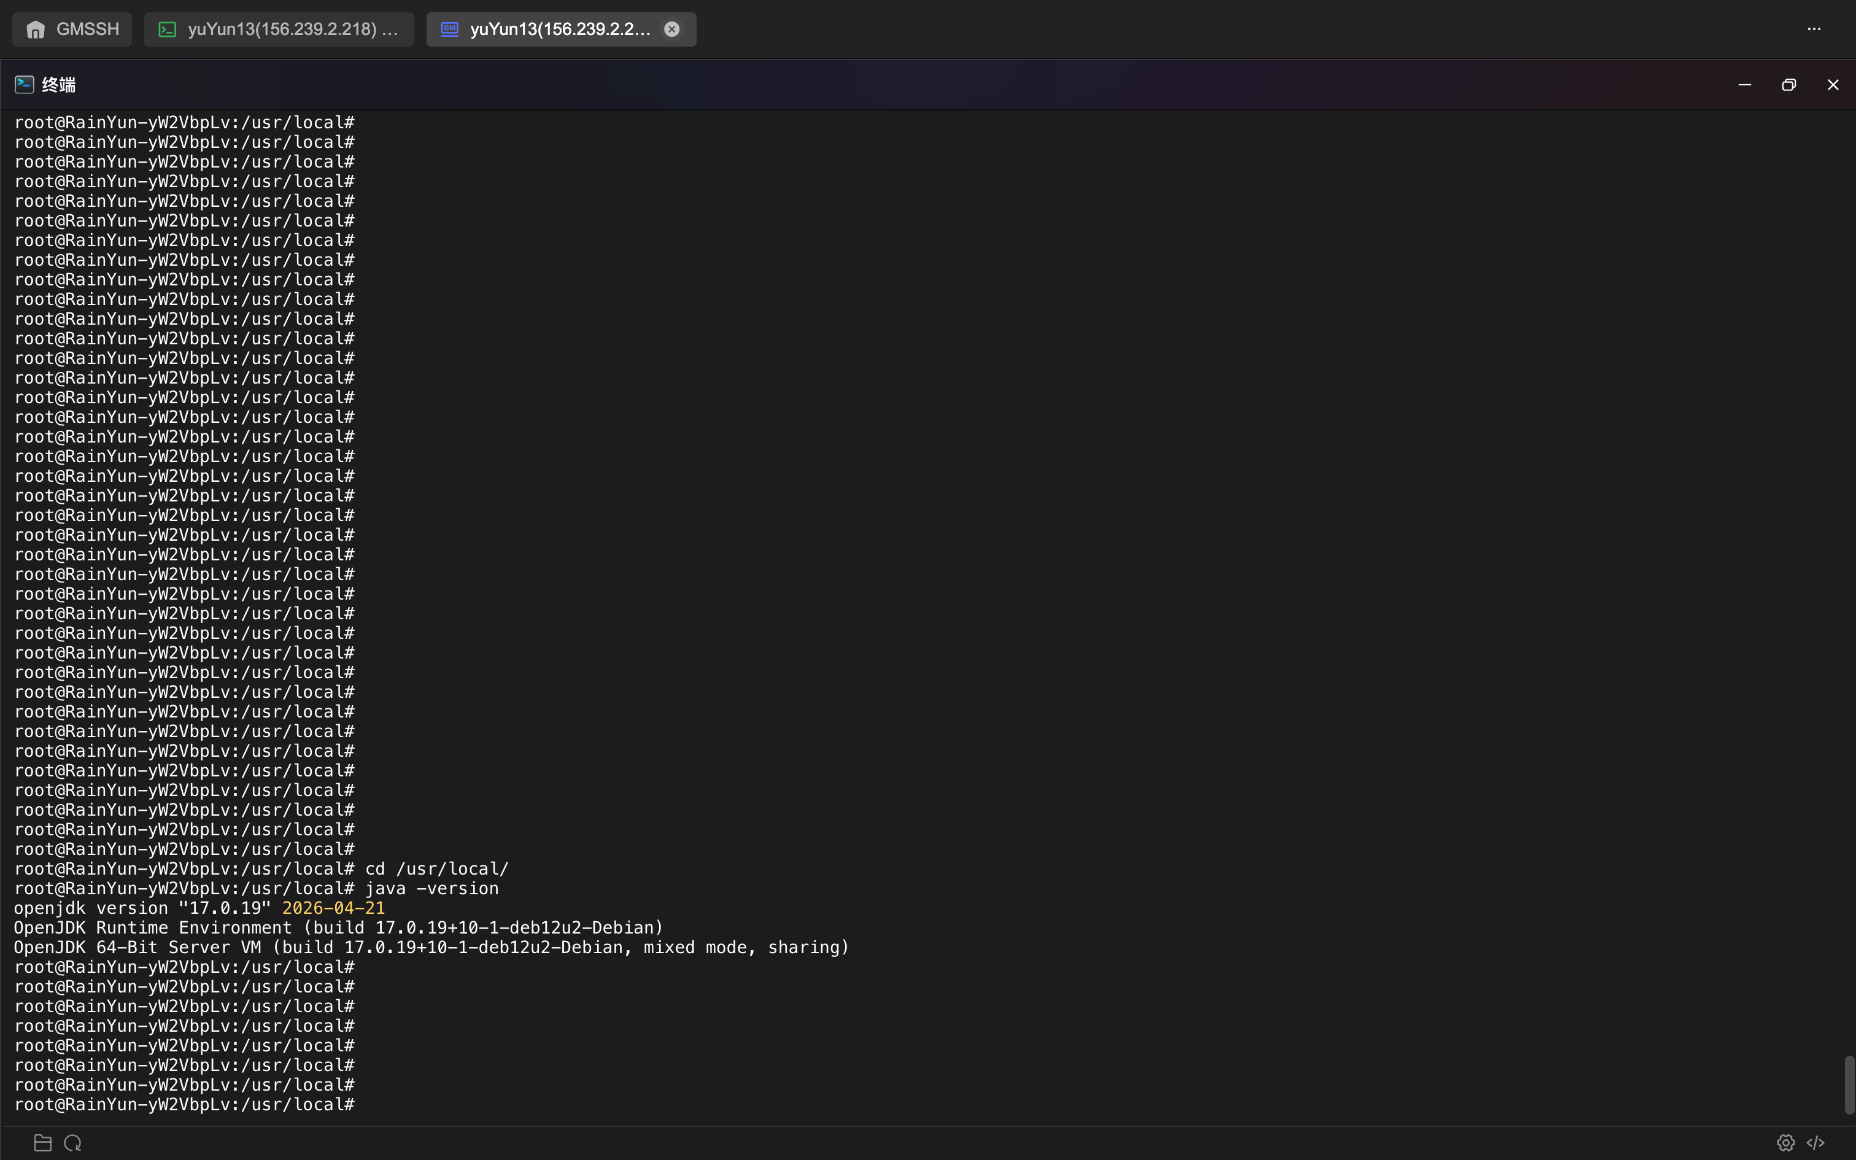
Task: Minimize the 终端 terminal window
Action: tap(1745, 85)
